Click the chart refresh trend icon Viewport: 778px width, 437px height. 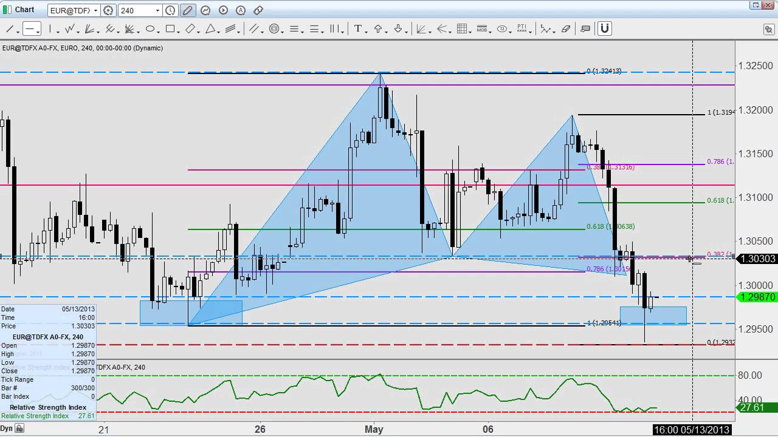click(x=205, y=10)
